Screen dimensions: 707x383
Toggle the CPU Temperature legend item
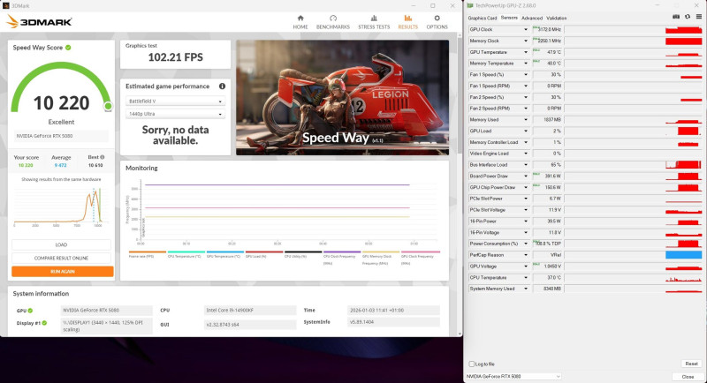[186, 254]
